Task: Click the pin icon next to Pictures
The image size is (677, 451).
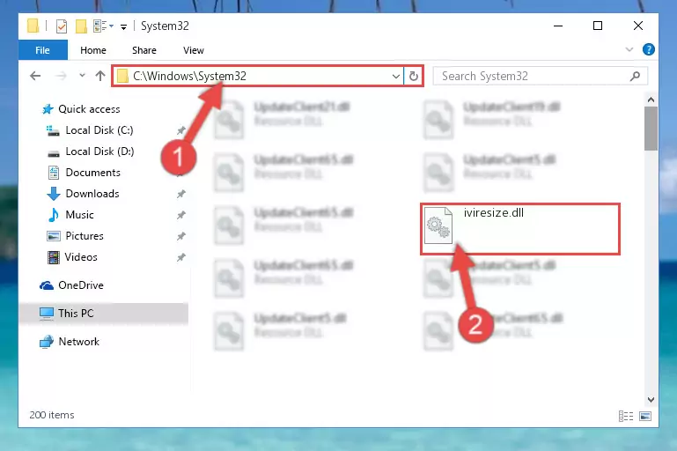Action: click(180, 236)
